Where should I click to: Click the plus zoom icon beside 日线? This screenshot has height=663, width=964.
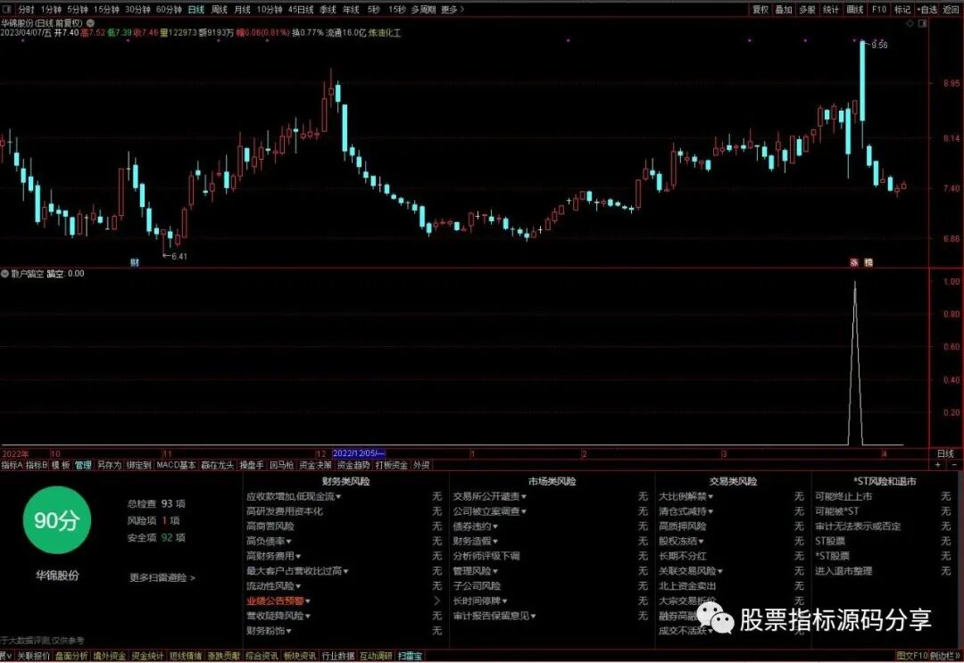click(938, 465)
